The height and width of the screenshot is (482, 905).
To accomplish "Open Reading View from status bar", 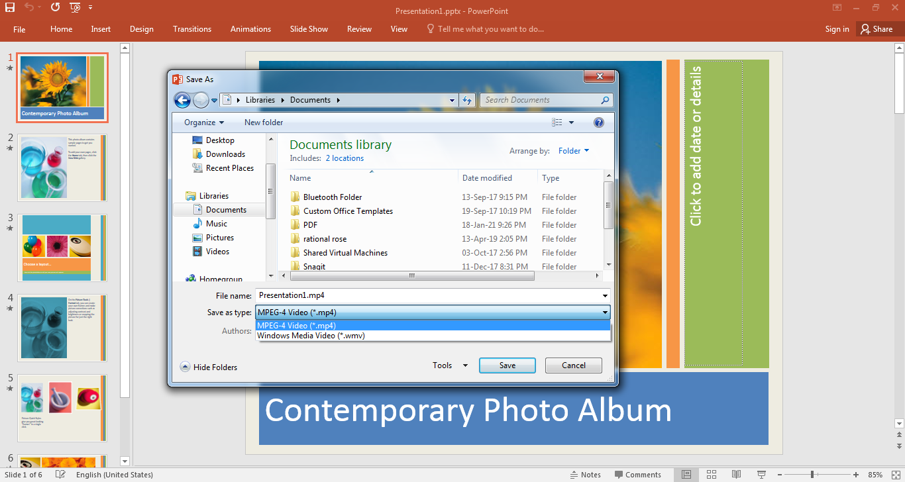I will 736,475.
